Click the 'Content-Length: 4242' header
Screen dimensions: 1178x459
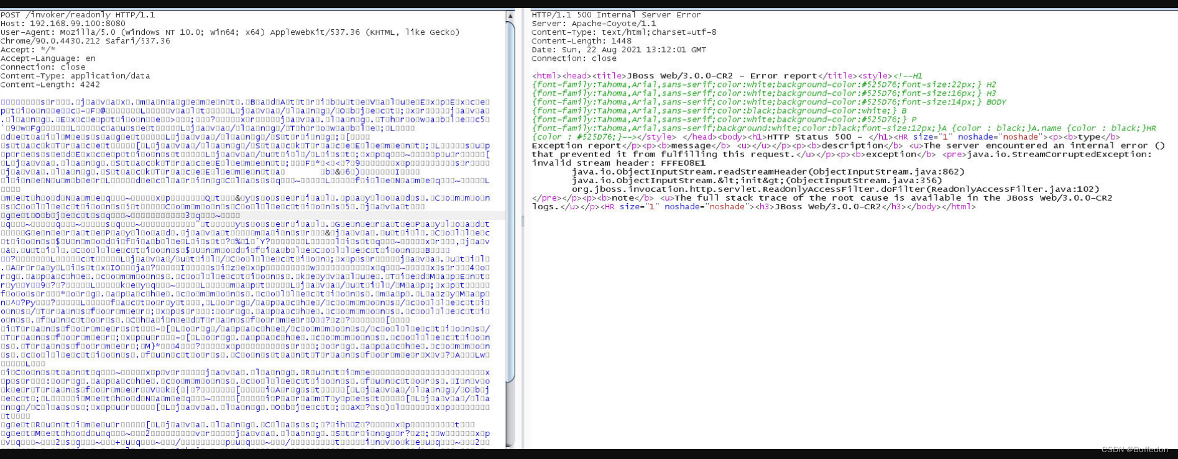(50, 84)
